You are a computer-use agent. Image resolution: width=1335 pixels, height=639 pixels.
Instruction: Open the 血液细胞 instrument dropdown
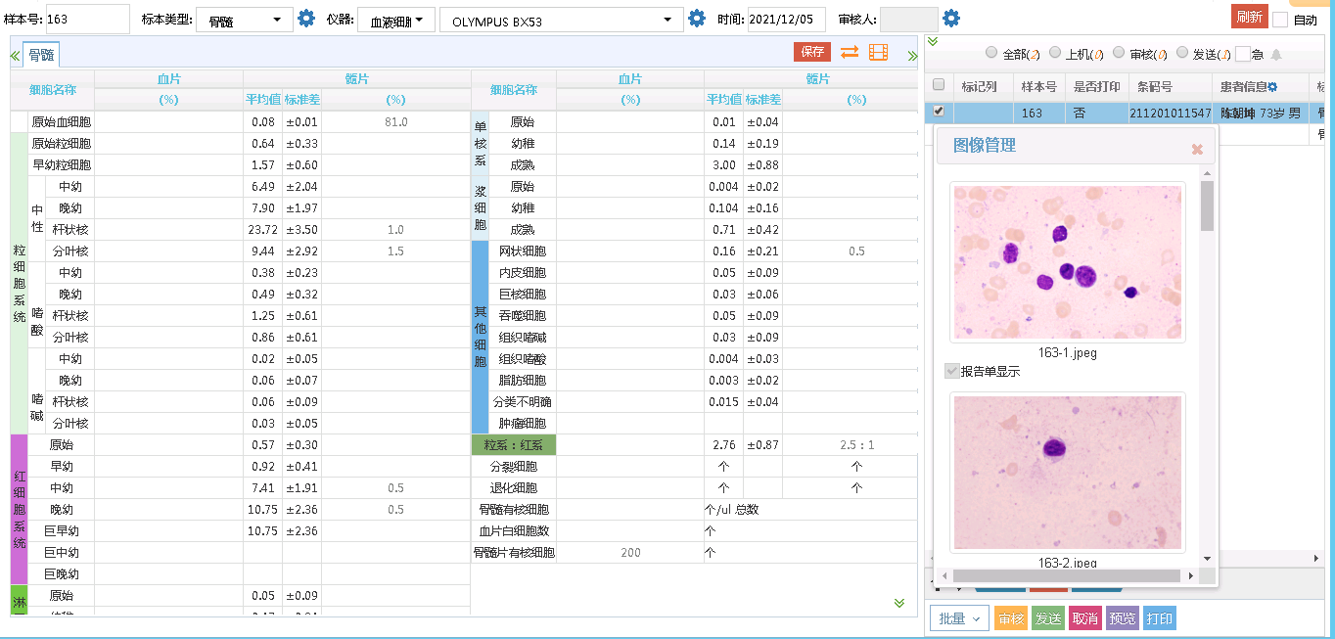coord(396,20)
